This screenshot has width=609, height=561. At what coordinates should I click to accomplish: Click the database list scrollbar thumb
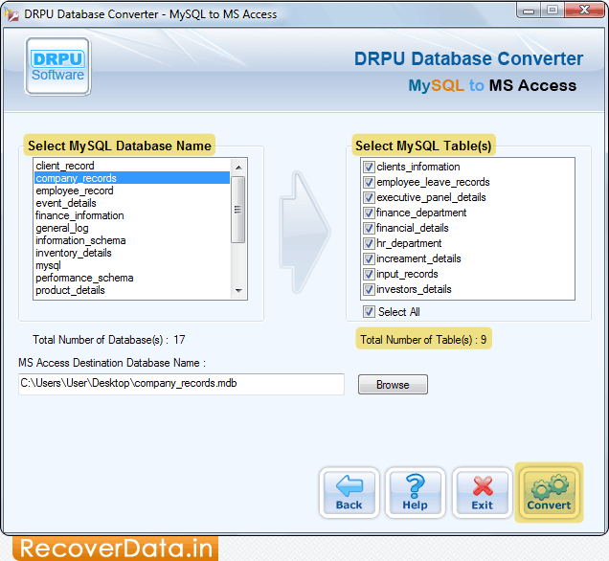point(238,208)
